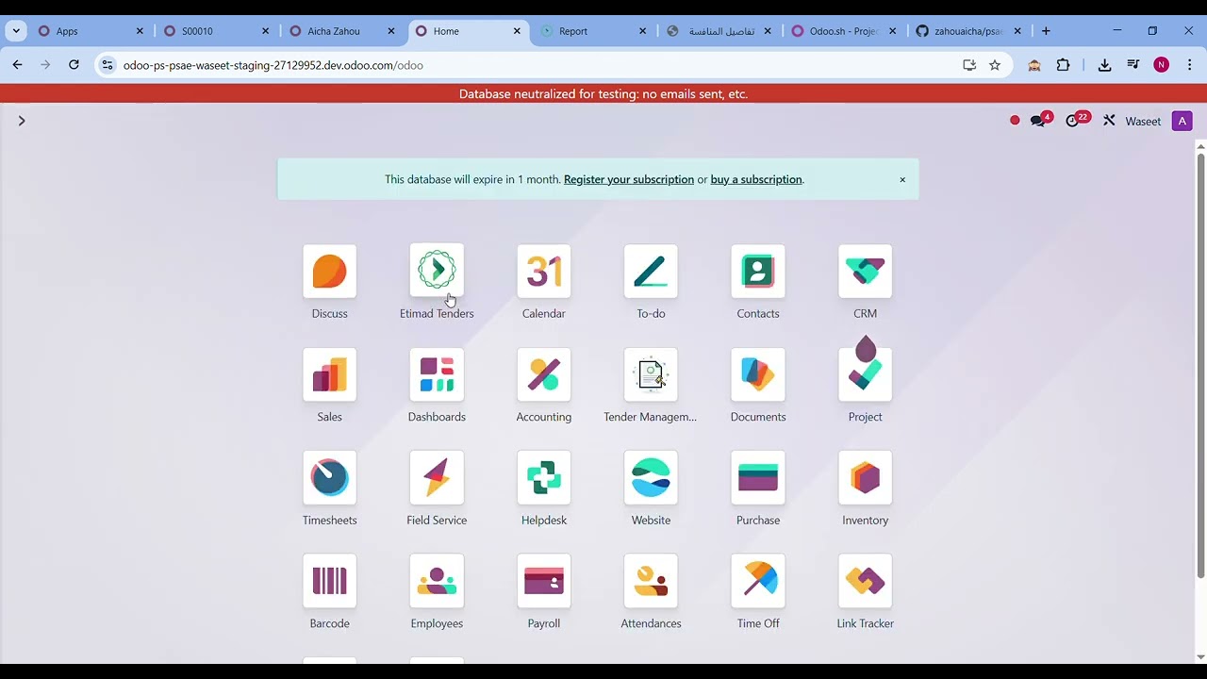Dismiss the database expiry banner
The image size is (1207, 679).
902,179
